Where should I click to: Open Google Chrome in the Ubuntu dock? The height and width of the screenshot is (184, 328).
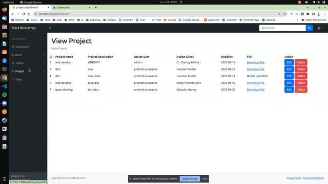point(5,78)
